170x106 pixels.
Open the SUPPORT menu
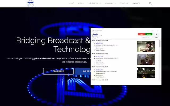click(x=109, y=3)
